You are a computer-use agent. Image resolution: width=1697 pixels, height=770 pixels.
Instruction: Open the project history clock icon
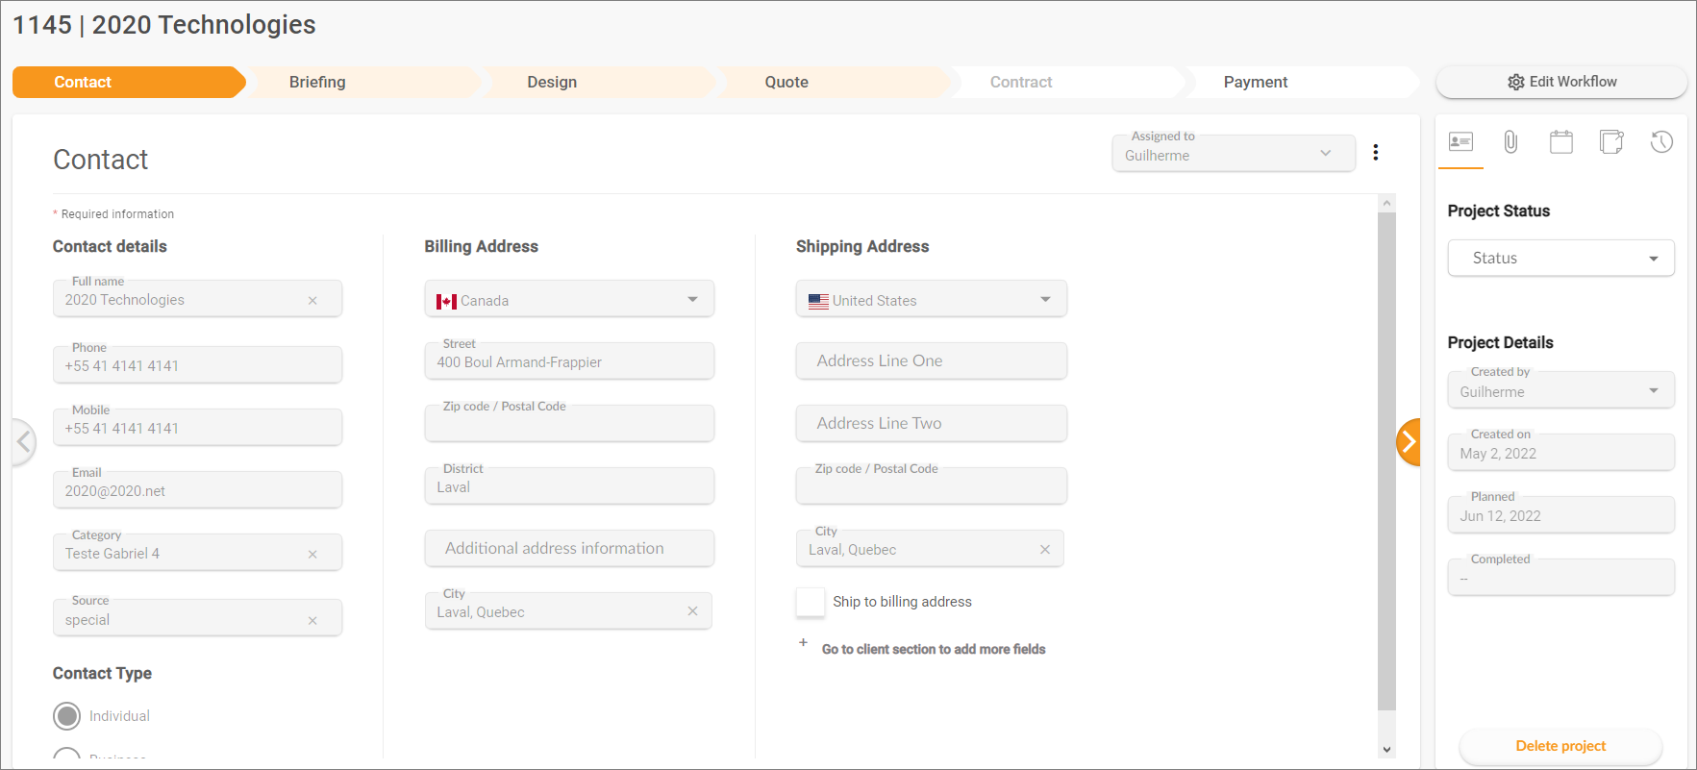click(1661, 143)
